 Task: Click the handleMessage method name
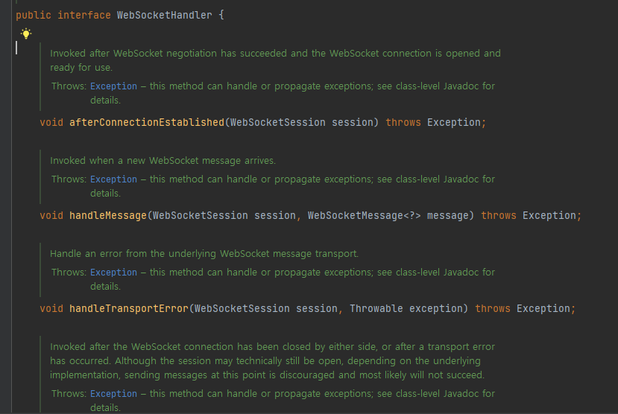pyautogui.click(x=108, y=216)
